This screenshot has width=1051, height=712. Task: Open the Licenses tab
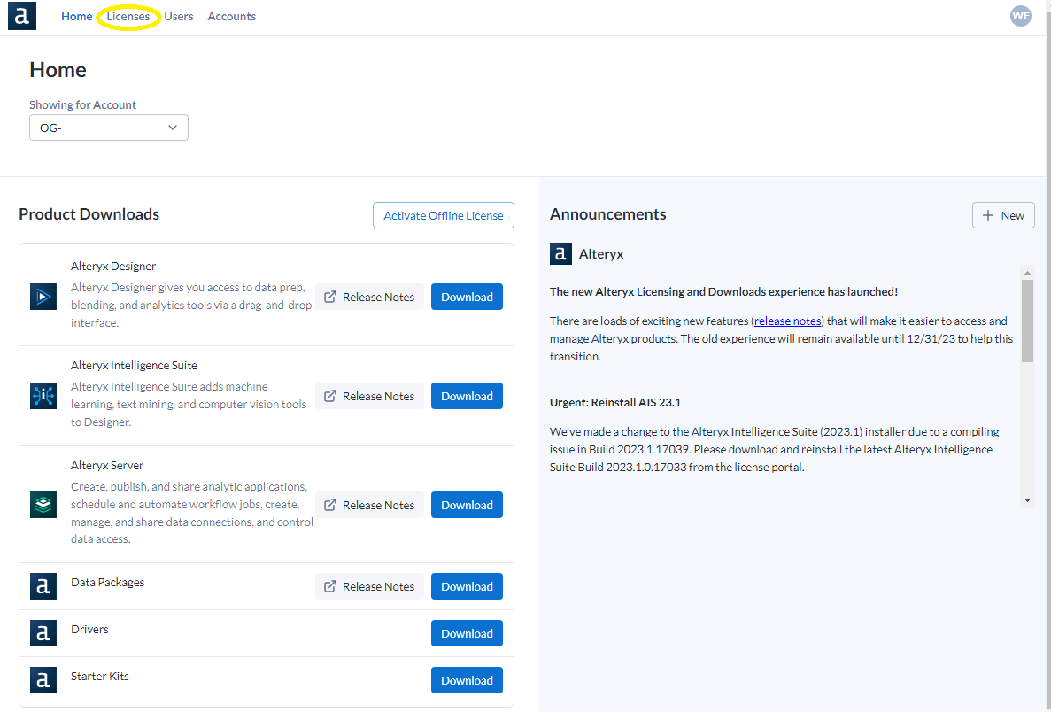click(128, 17)
